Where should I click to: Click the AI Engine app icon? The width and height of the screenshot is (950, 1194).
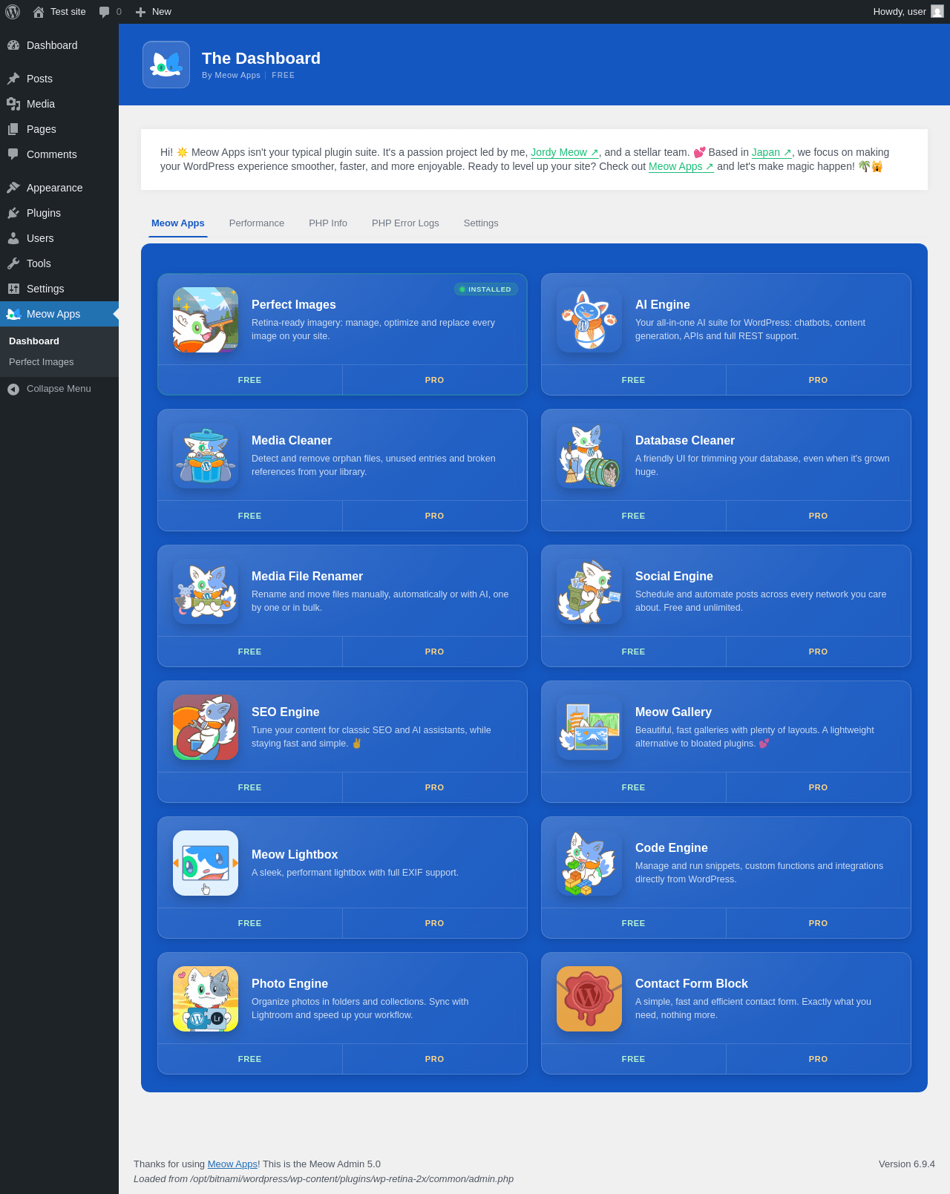(589, 320)
